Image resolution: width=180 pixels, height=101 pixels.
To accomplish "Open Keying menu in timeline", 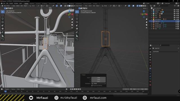I will point(13,89).
